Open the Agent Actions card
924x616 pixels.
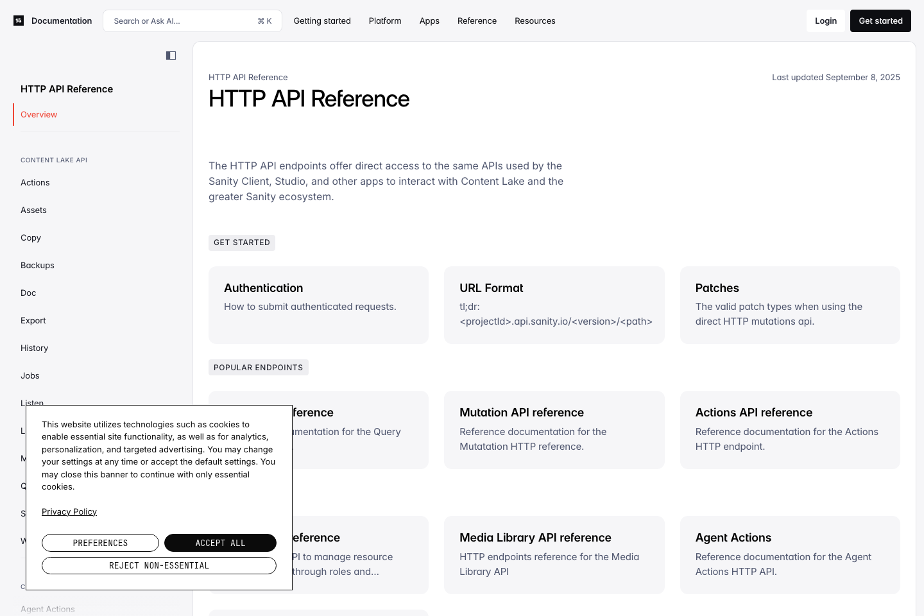790,555
